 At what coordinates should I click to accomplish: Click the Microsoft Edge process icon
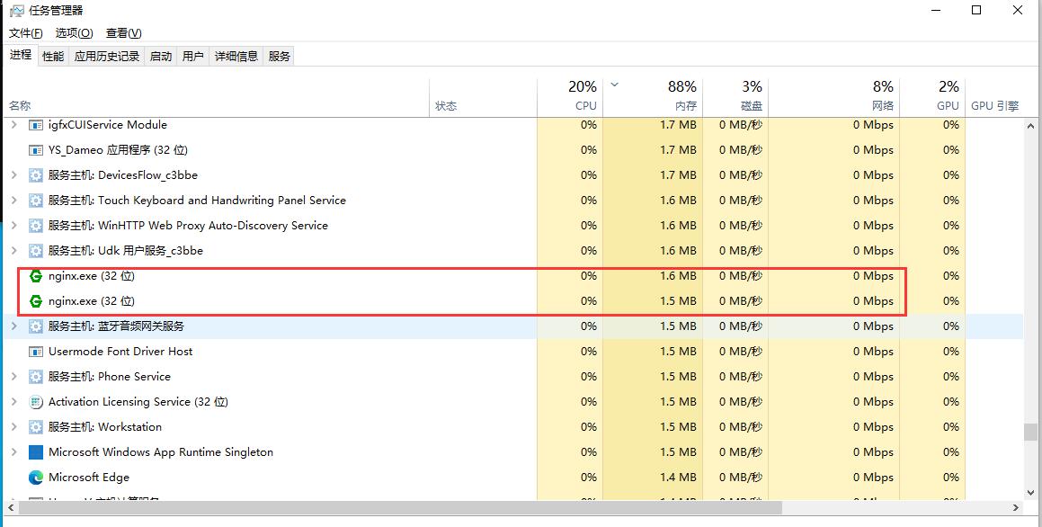36,478
